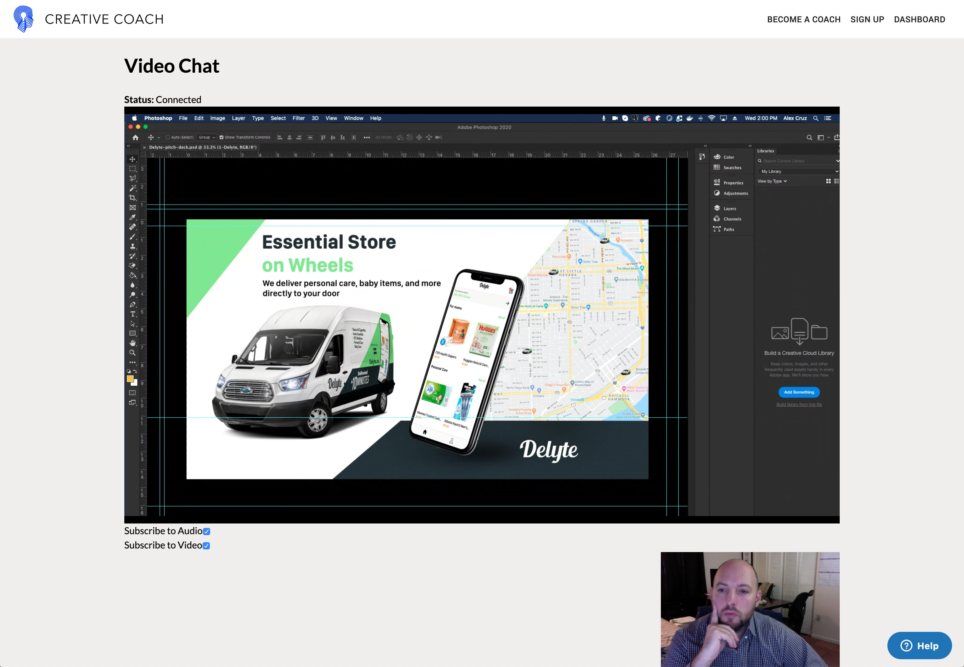The height and width of the screenshot is (667, 964).
Task: Select the Eraser tool
Action: click(x=132, y=266)
